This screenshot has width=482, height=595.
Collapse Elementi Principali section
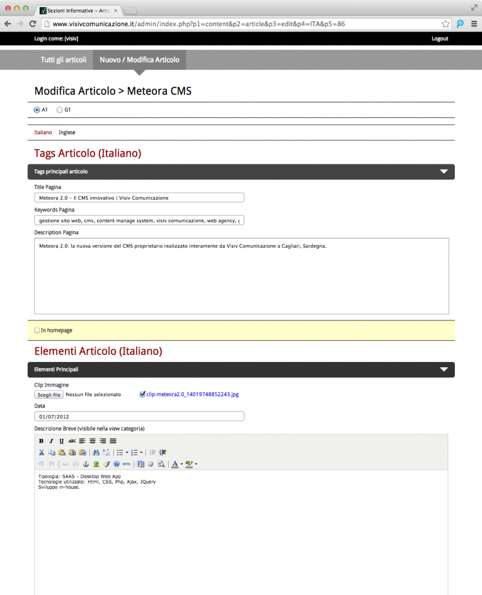(443, 369)
